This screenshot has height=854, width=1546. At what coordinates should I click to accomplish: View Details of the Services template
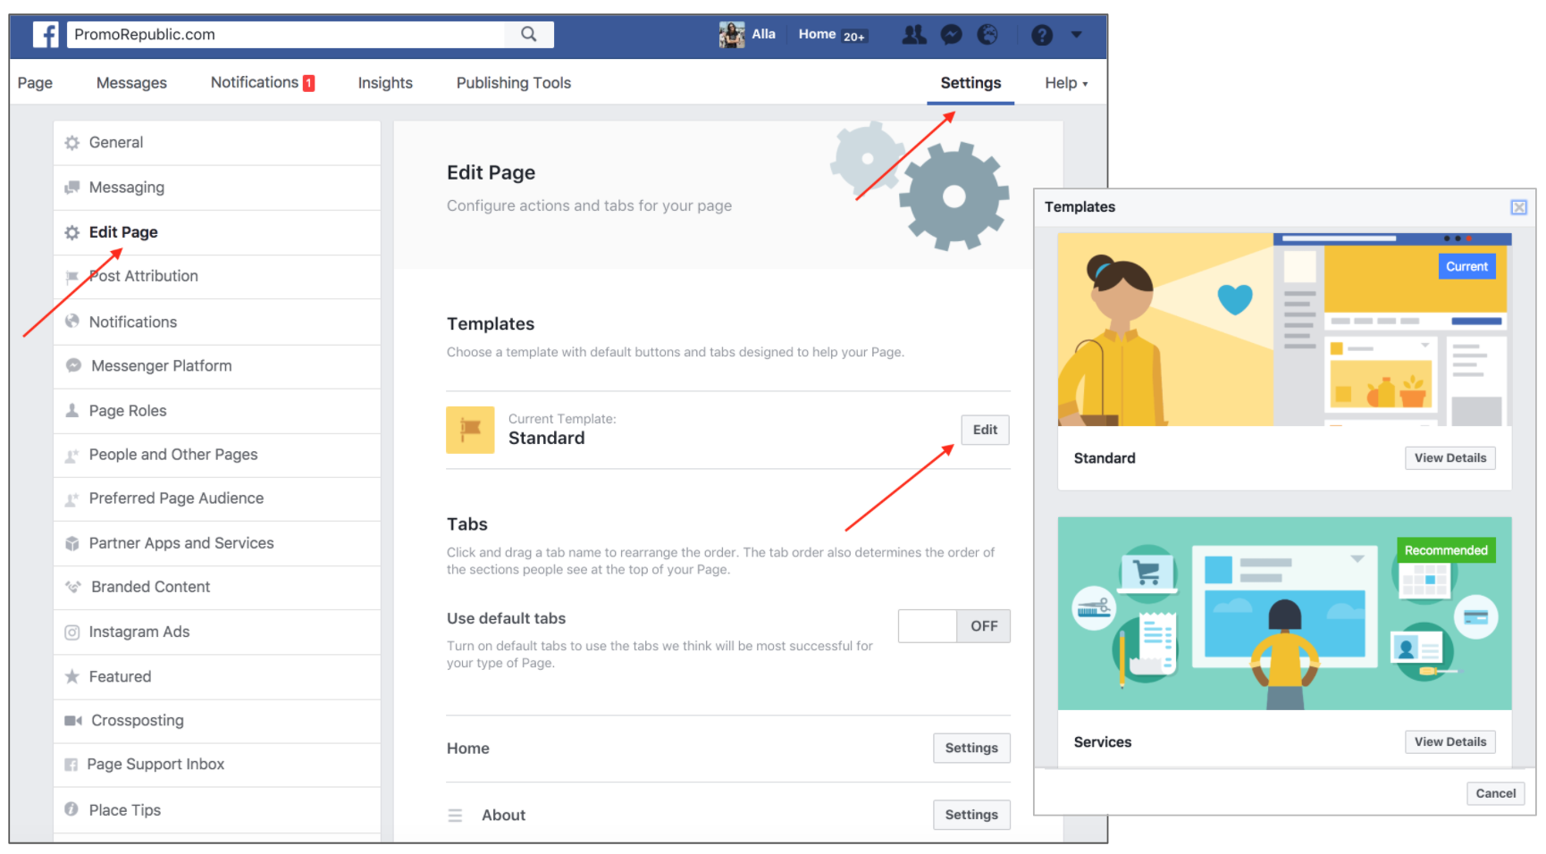[x=1450, y=741]
